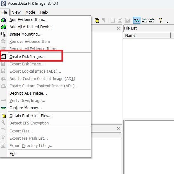Close the lower left properties pane
This screenshot has height=174, width=174.
[118, 129]
